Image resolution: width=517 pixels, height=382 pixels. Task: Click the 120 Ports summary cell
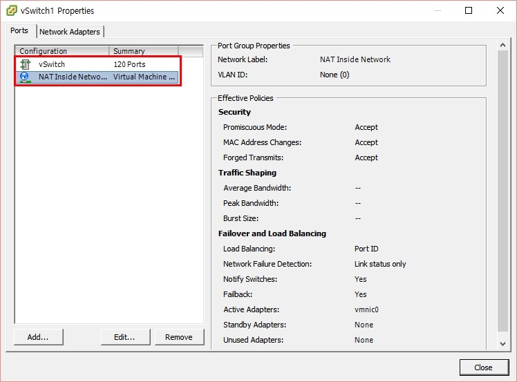(129, 64)
